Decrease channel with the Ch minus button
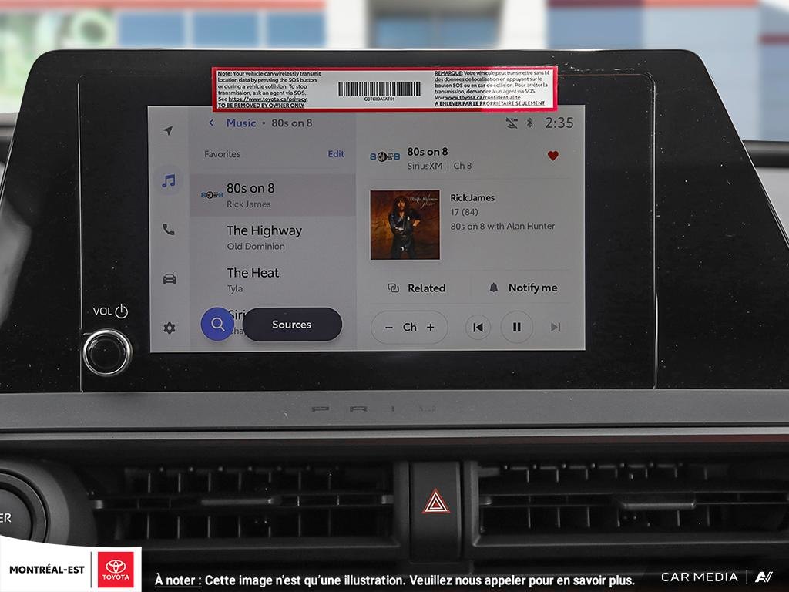This screenshot has height=592, width=789. pos(389,327)
